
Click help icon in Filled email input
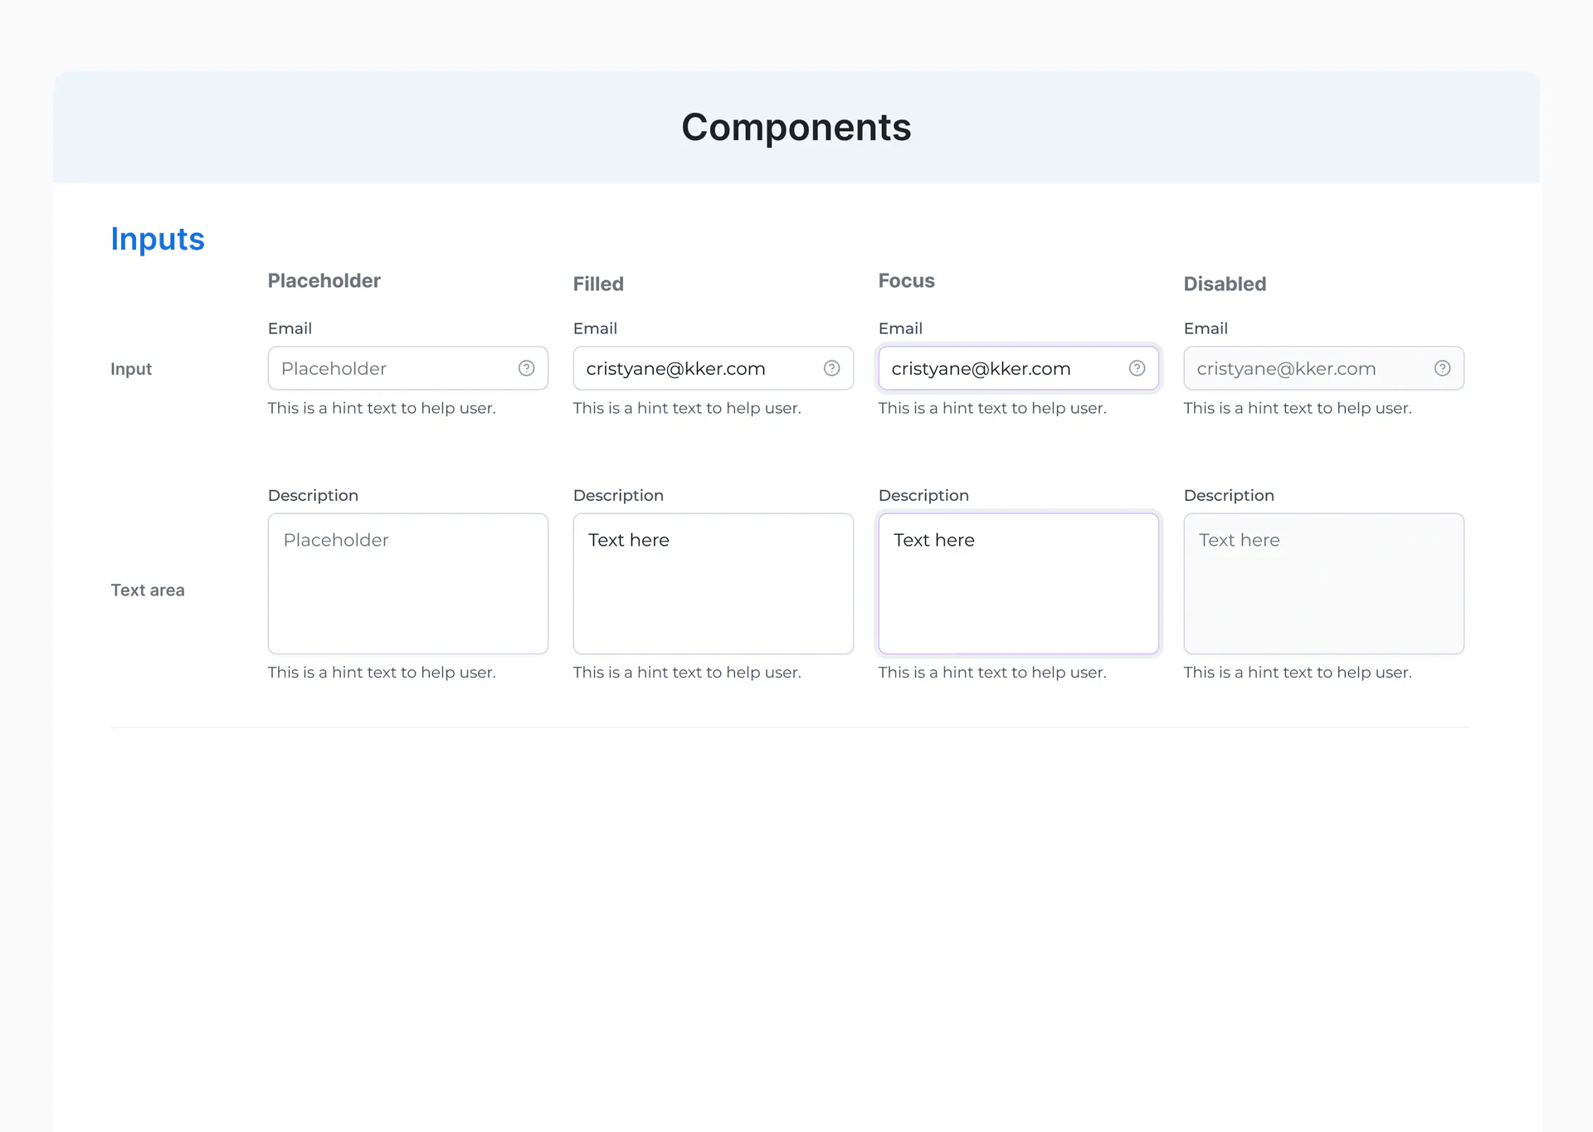pos(831,368)
